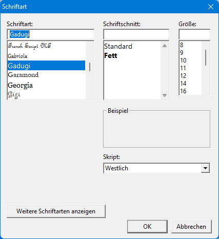Click Weitere Schriftarten anzeigen button
219x239 pixels.
[56, 211]
